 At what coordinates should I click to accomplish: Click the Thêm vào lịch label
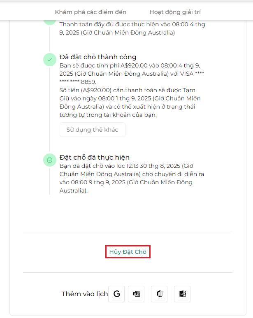(85, 294)
